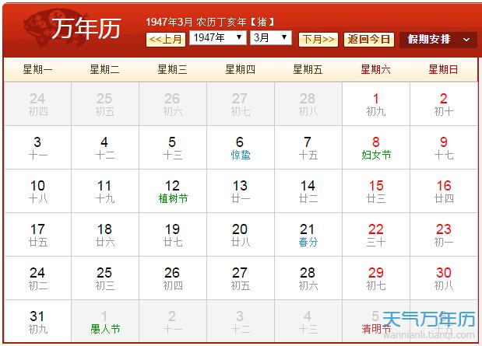The height and width of the screenshot is (346, 482).
Task: Select March 5 十三
Action: click(173, 148)
